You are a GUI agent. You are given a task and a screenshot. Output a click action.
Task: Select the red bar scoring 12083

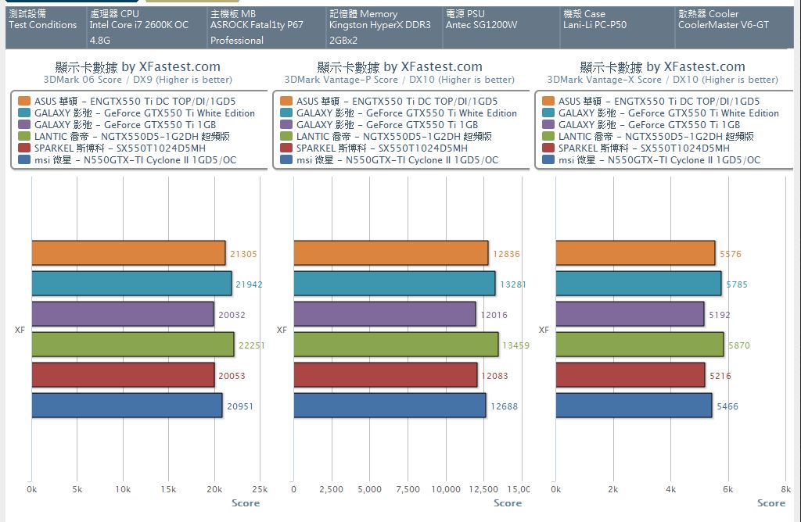(386, 375)
